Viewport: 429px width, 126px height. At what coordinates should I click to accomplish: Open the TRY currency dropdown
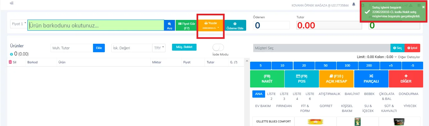click(159, 48)
